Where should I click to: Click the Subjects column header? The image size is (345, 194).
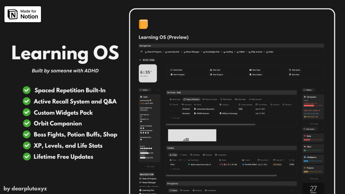pyautogui.click(x=225, y=105)
